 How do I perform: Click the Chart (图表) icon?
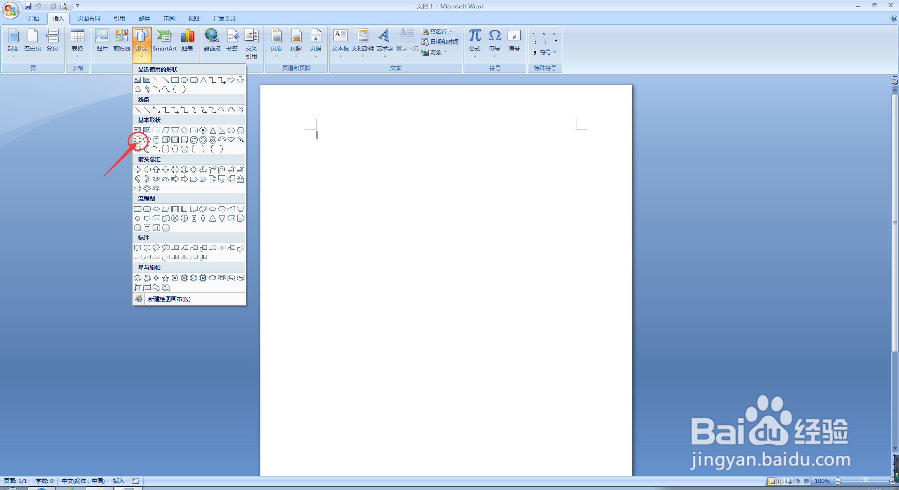tap(187, 40)
